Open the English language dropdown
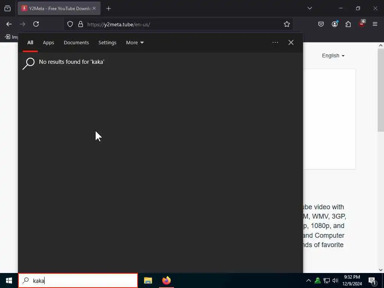The width and height of the screenshot is (384, 288). [x=333, y=56]
